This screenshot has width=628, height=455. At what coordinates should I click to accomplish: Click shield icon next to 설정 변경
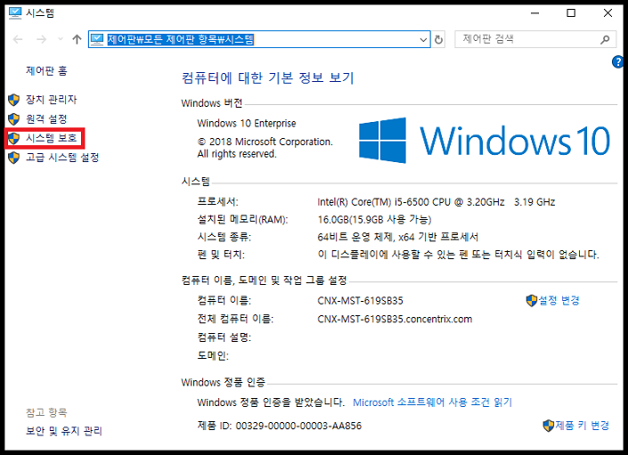tap(532, 301)
